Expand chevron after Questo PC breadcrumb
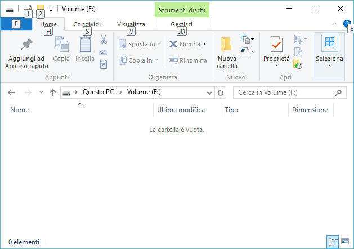 [120, 92]
